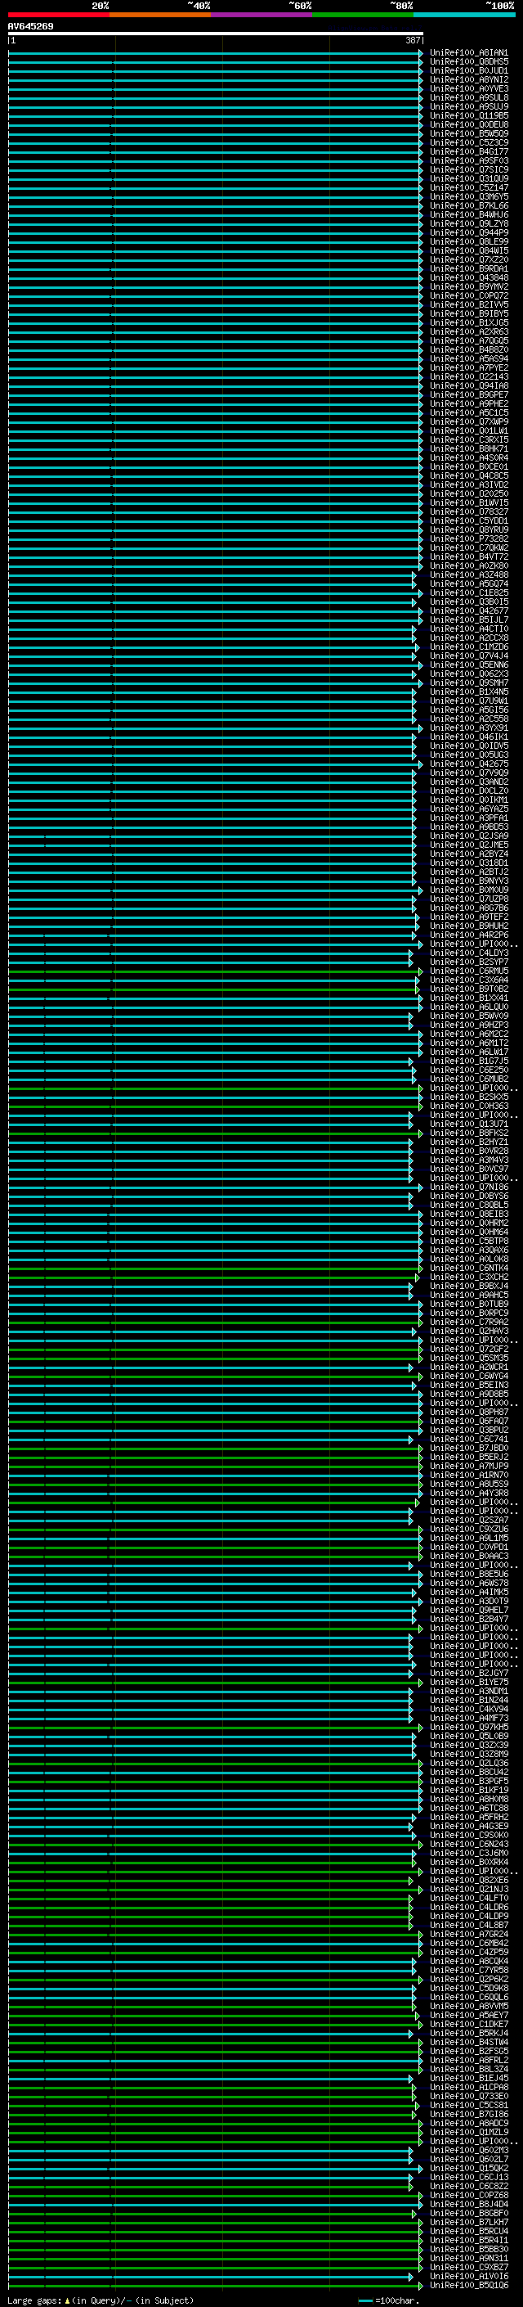Select hit UniRef100_A9SUL8

(468, 97)
